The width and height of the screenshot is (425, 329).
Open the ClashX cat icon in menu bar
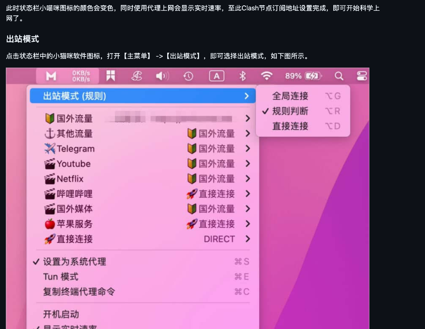pyautogui.click(x=51, y=76)
